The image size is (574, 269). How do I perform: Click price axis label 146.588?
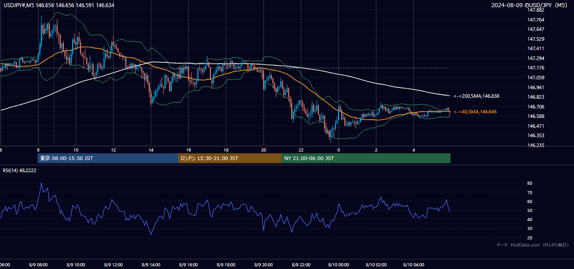[536, 116]
